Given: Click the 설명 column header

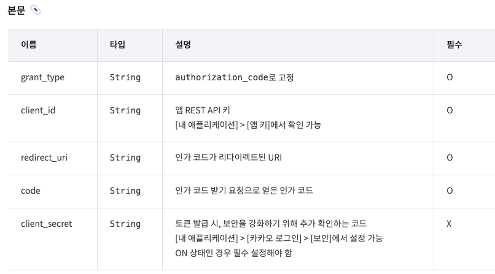Looking at the screenshot, I should [183, 45].
